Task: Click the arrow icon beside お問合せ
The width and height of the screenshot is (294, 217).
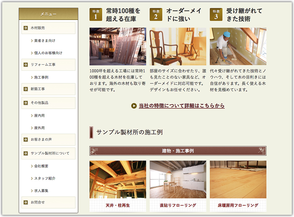Action: tap(26, 202)
